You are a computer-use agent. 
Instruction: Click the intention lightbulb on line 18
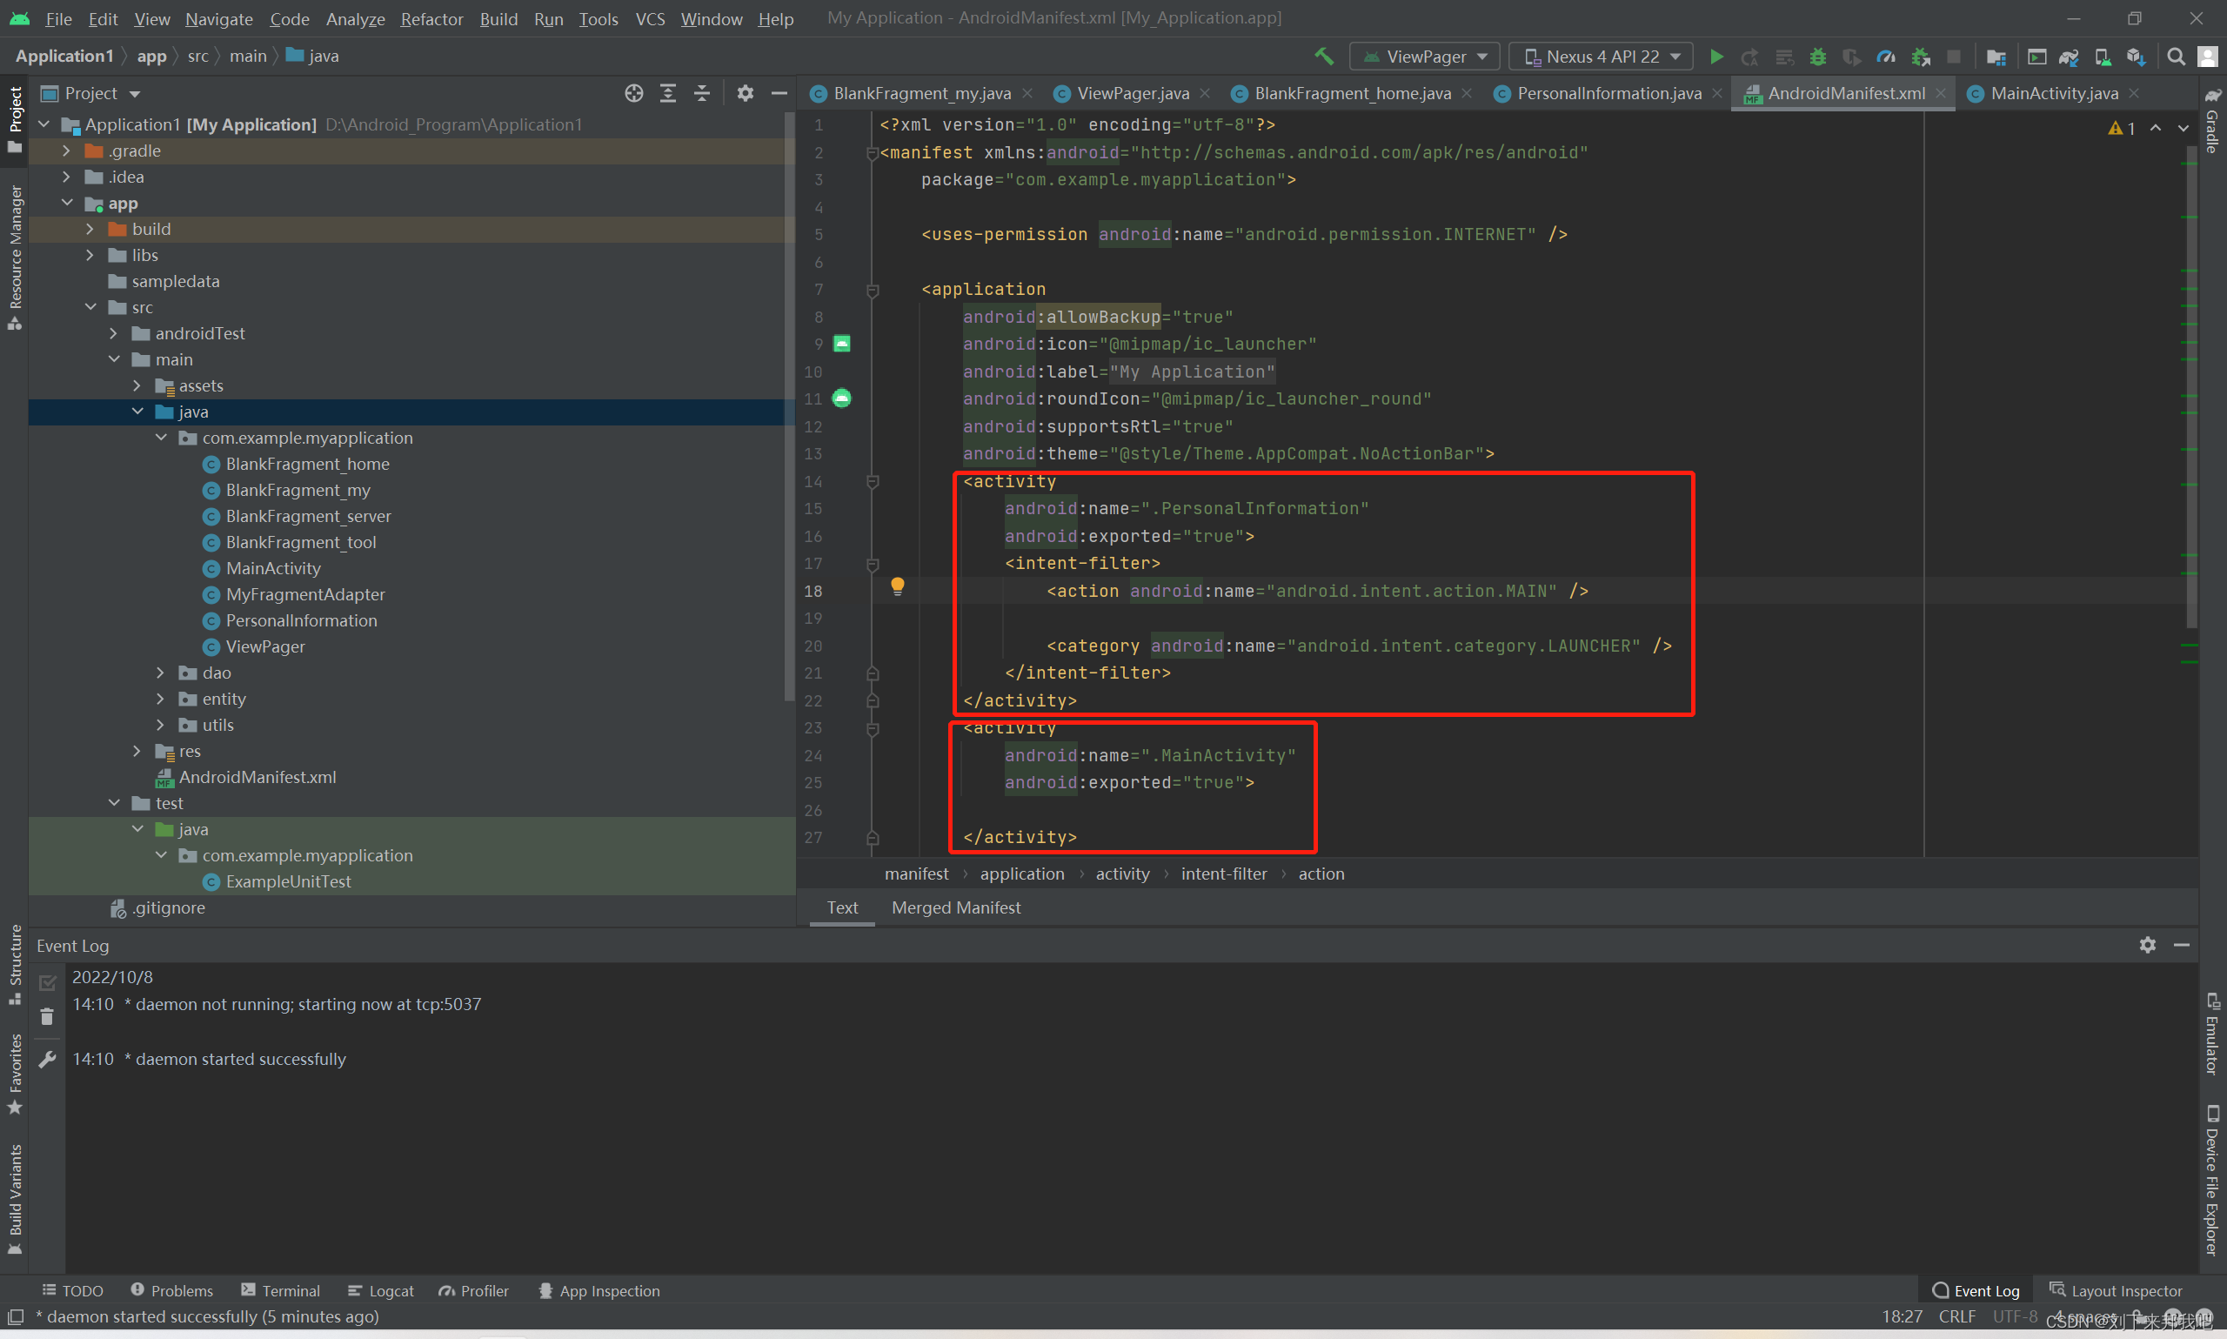point(898,586)
